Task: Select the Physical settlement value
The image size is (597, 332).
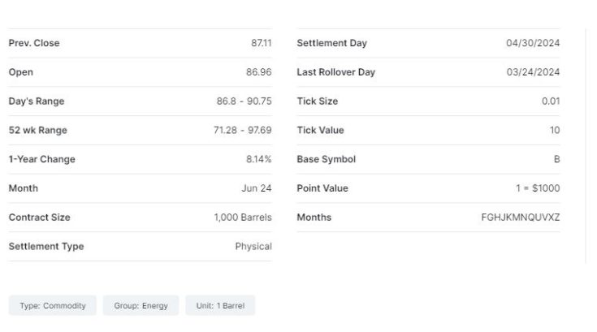Action: [x=253, y=246]
